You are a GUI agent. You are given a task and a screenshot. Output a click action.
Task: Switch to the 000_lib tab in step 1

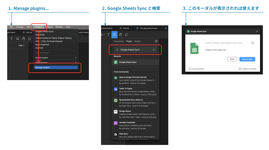27,32
